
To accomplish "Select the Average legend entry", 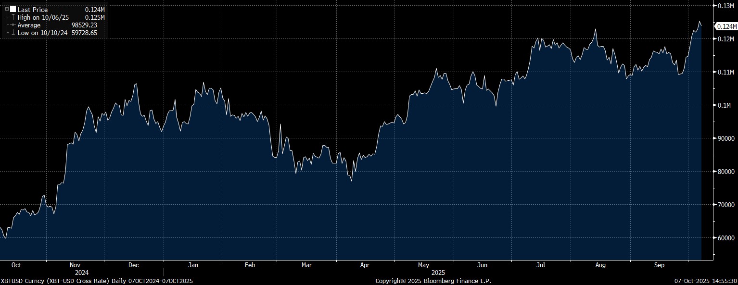I will tap(29, 25).
